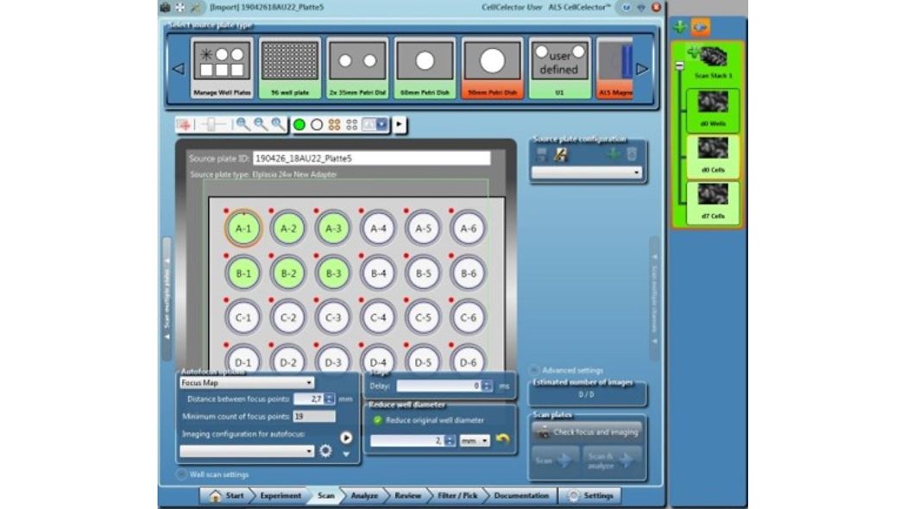Image resolution: width=906 pixels, height=509 pixels.
Task: Deselect well B-2 on the plate
Action: tap(288, 273)
